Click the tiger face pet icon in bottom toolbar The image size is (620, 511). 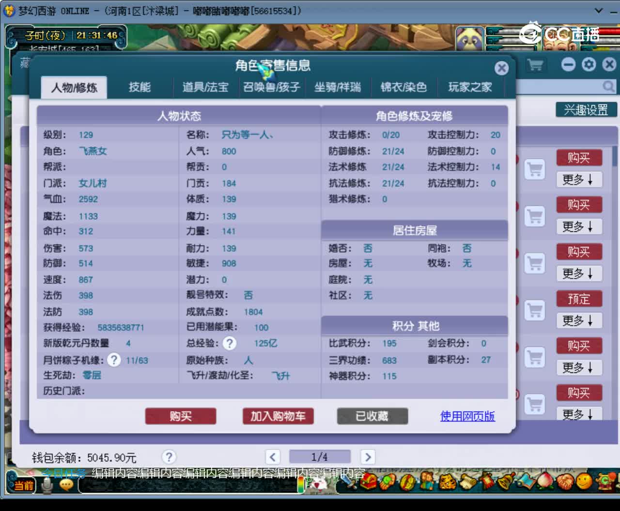448,482
